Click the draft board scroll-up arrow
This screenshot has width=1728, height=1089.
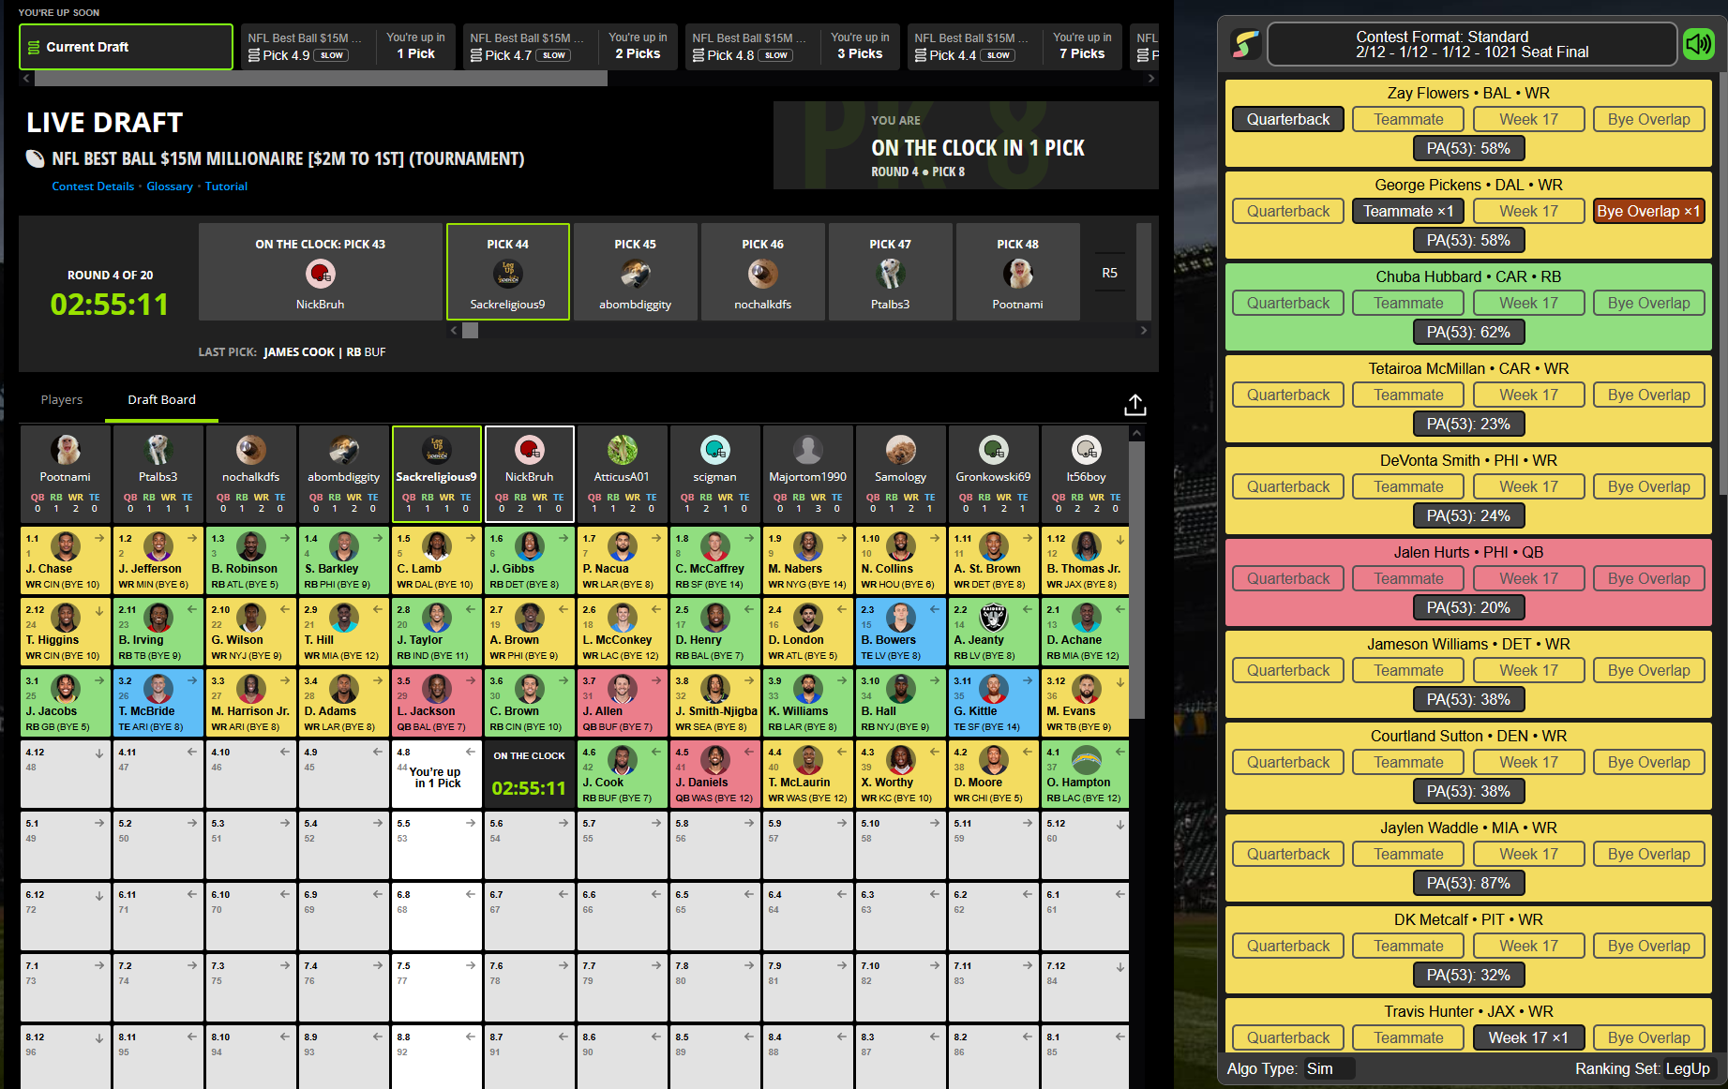pyautogui.click(x=1136, y=434)
